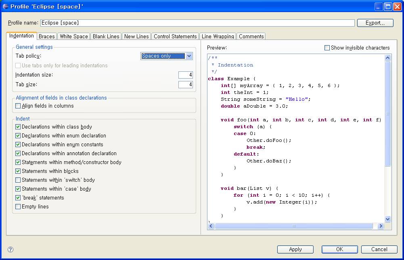404x260 pixels.
Task: Open the White Space tab
Action: pyautogui.click(x=74, y=37)
